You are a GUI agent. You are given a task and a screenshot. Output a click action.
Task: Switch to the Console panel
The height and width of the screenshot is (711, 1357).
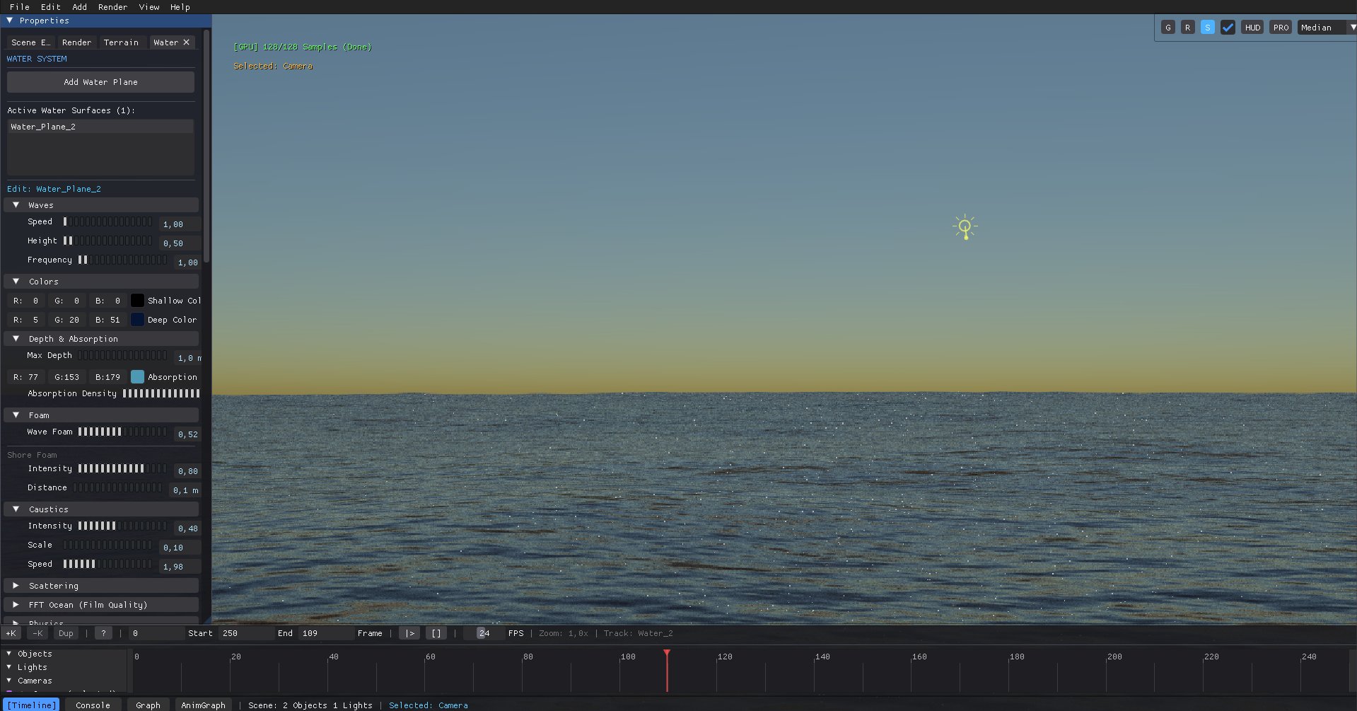coord(93,705)
